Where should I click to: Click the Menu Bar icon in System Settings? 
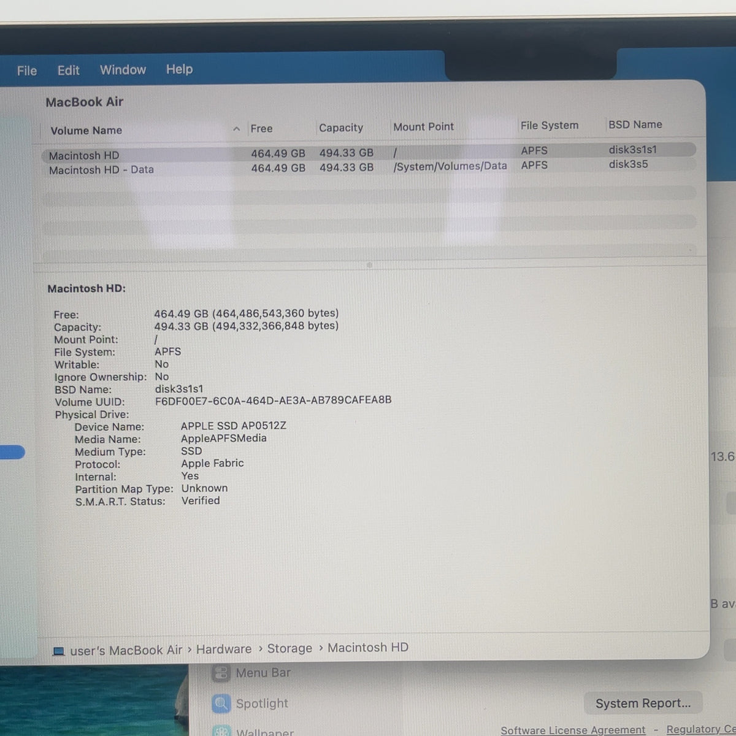click(221, 673)
